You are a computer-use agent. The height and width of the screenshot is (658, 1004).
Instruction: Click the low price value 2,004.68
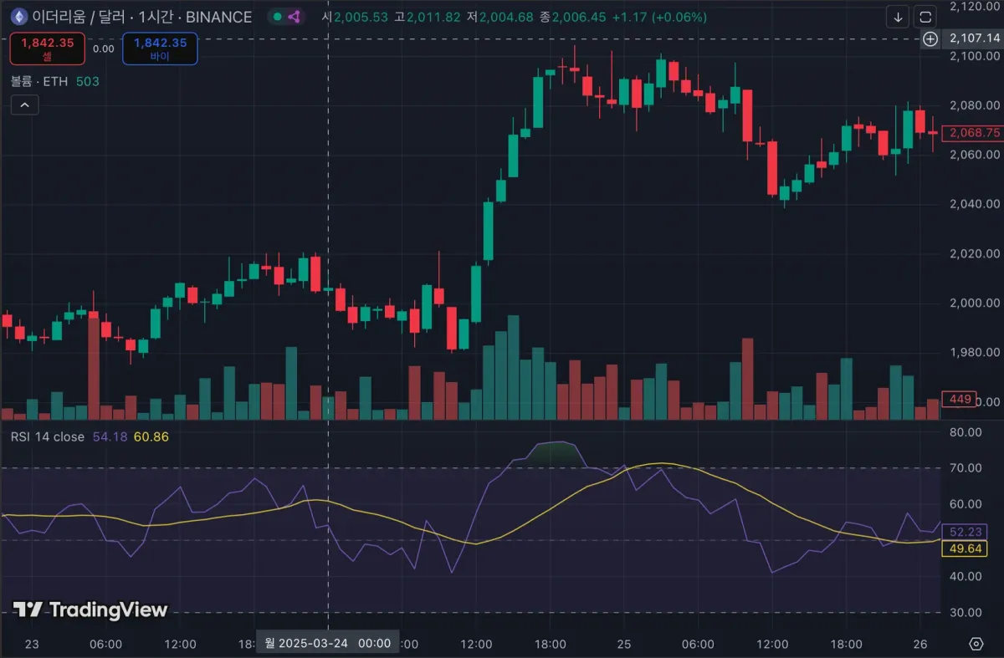click(x=506, y=17)
